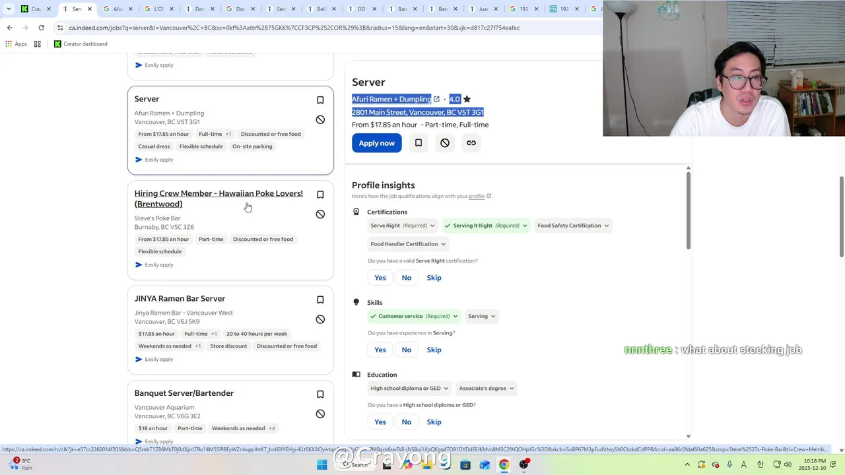The height and width of the screenshot is (475, 845).
Task: Click the save job bookmark beside Apply now
Action: tap(419, 142)
